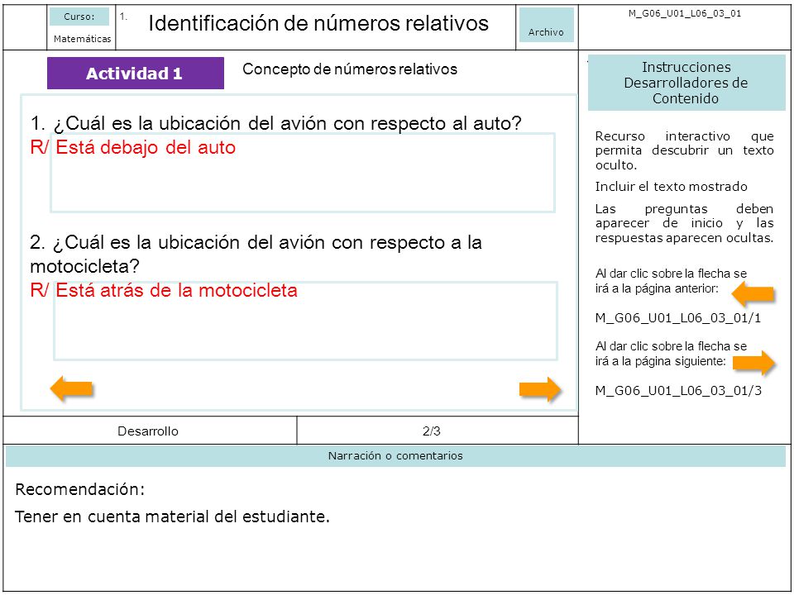
Task: Click the subtitle 'Concepto de números relativos'
Action: point(349,69)
